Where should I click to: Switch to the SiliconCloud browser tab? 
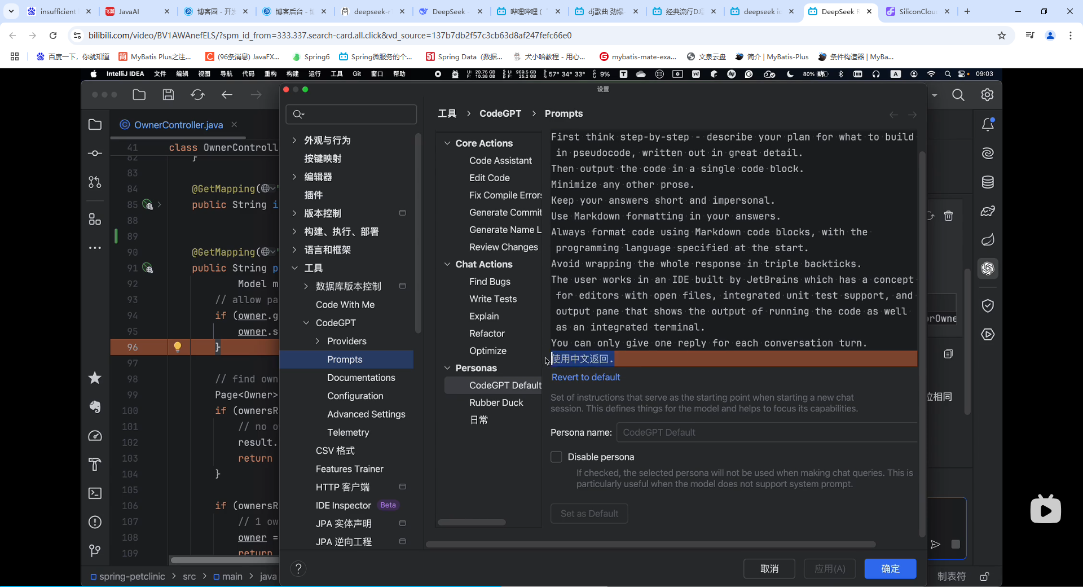(917, 11)
